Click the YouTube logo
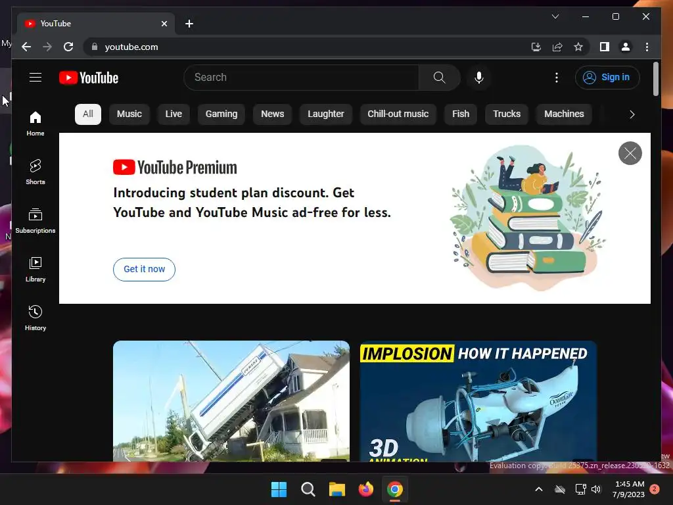The width and height of the screenshot is (673, 505). click(89, 78)
